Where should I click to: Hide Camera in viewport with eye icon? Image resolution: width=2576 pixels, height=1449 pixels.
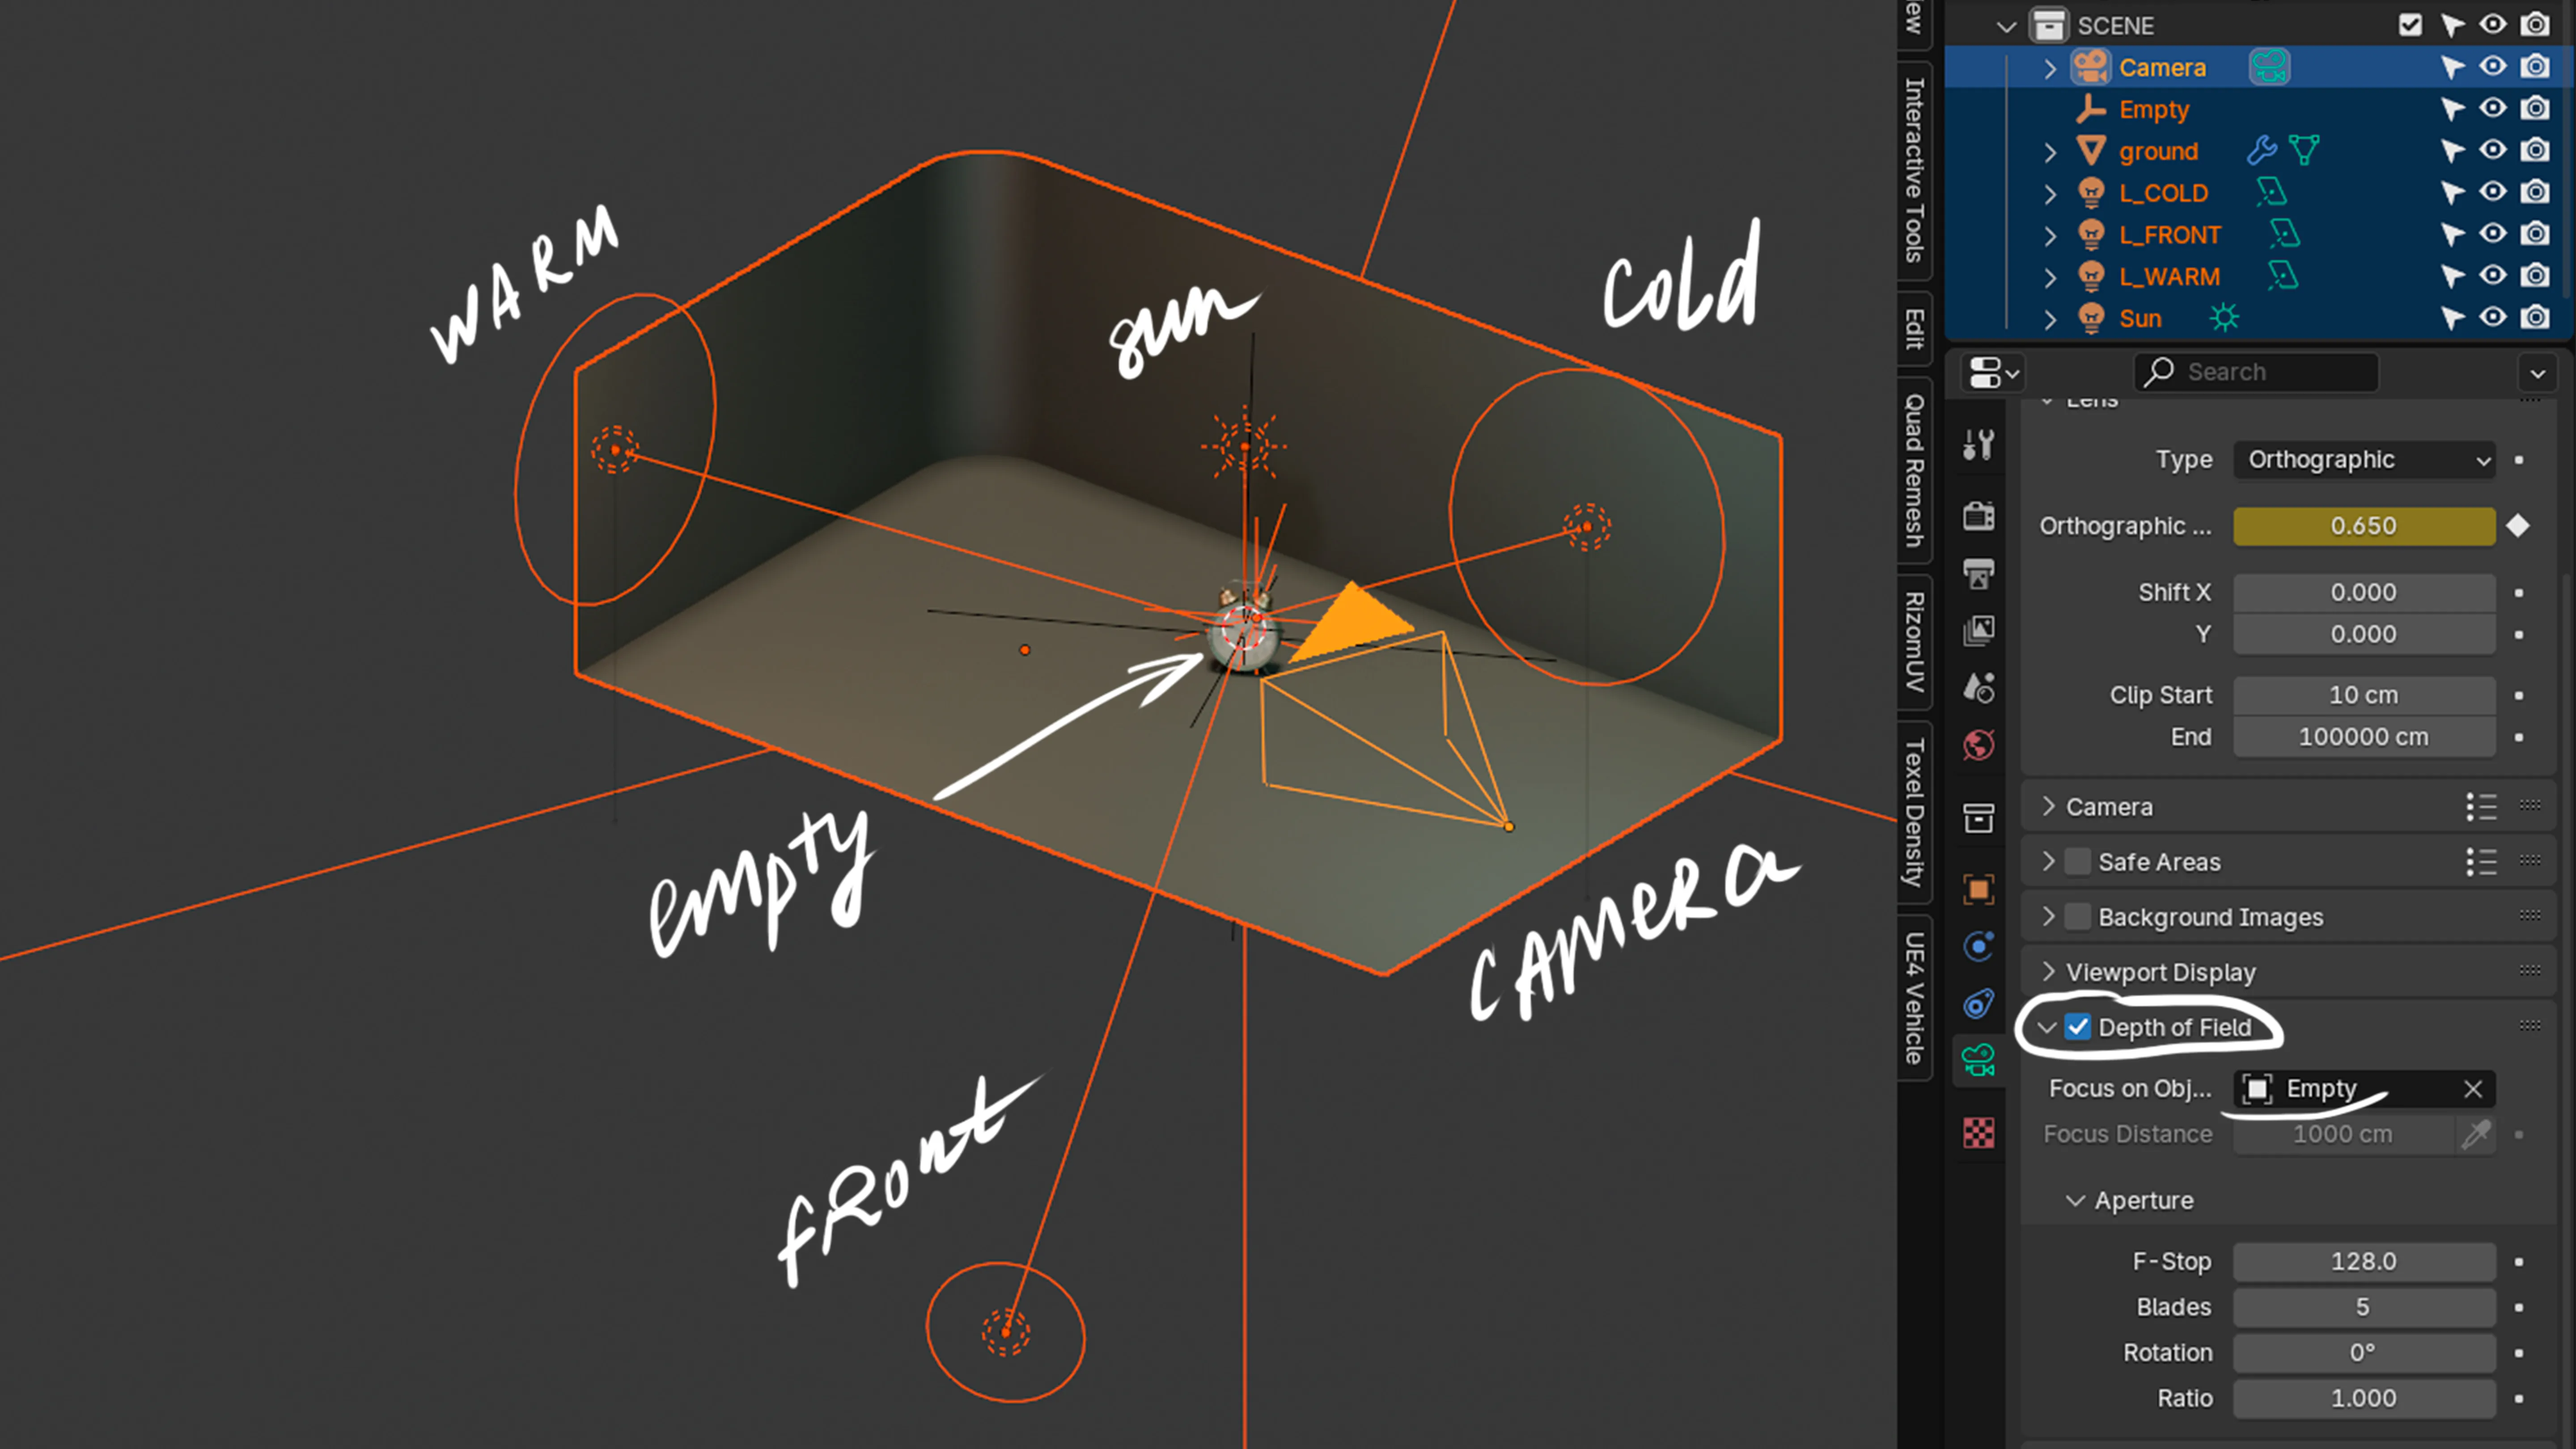tap(2493, 67)
